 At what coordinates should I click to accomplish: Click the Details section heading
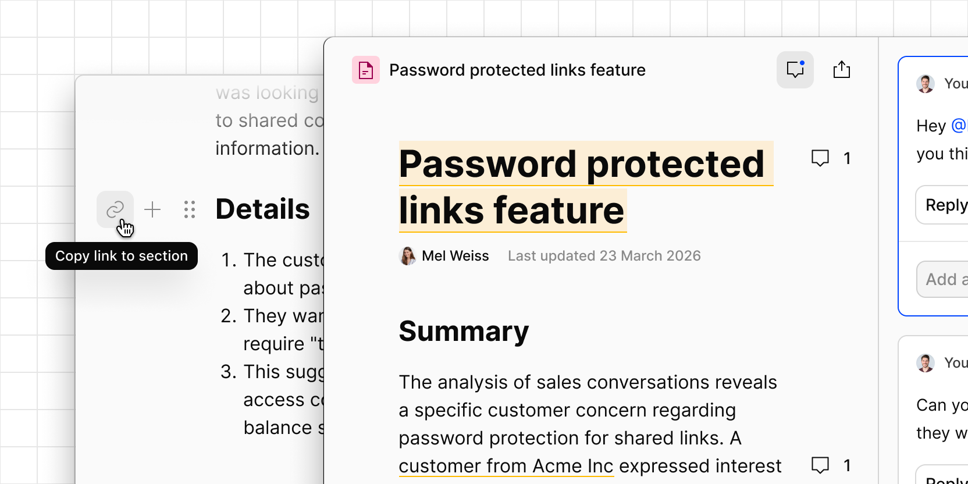click(x=263, y=209)
